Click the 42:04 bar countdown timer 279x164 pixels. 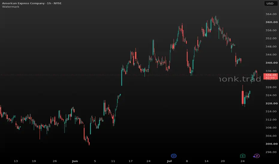click(x=270, y=78)
